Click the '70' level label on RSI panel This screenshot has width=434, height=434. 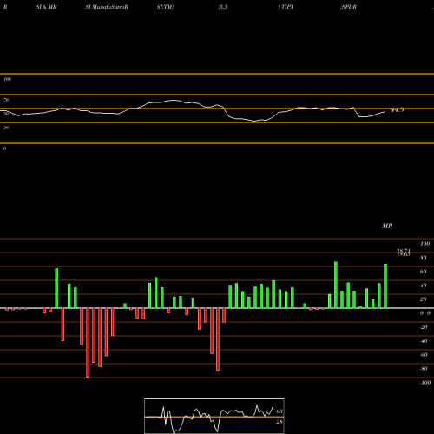click(6, 100)
